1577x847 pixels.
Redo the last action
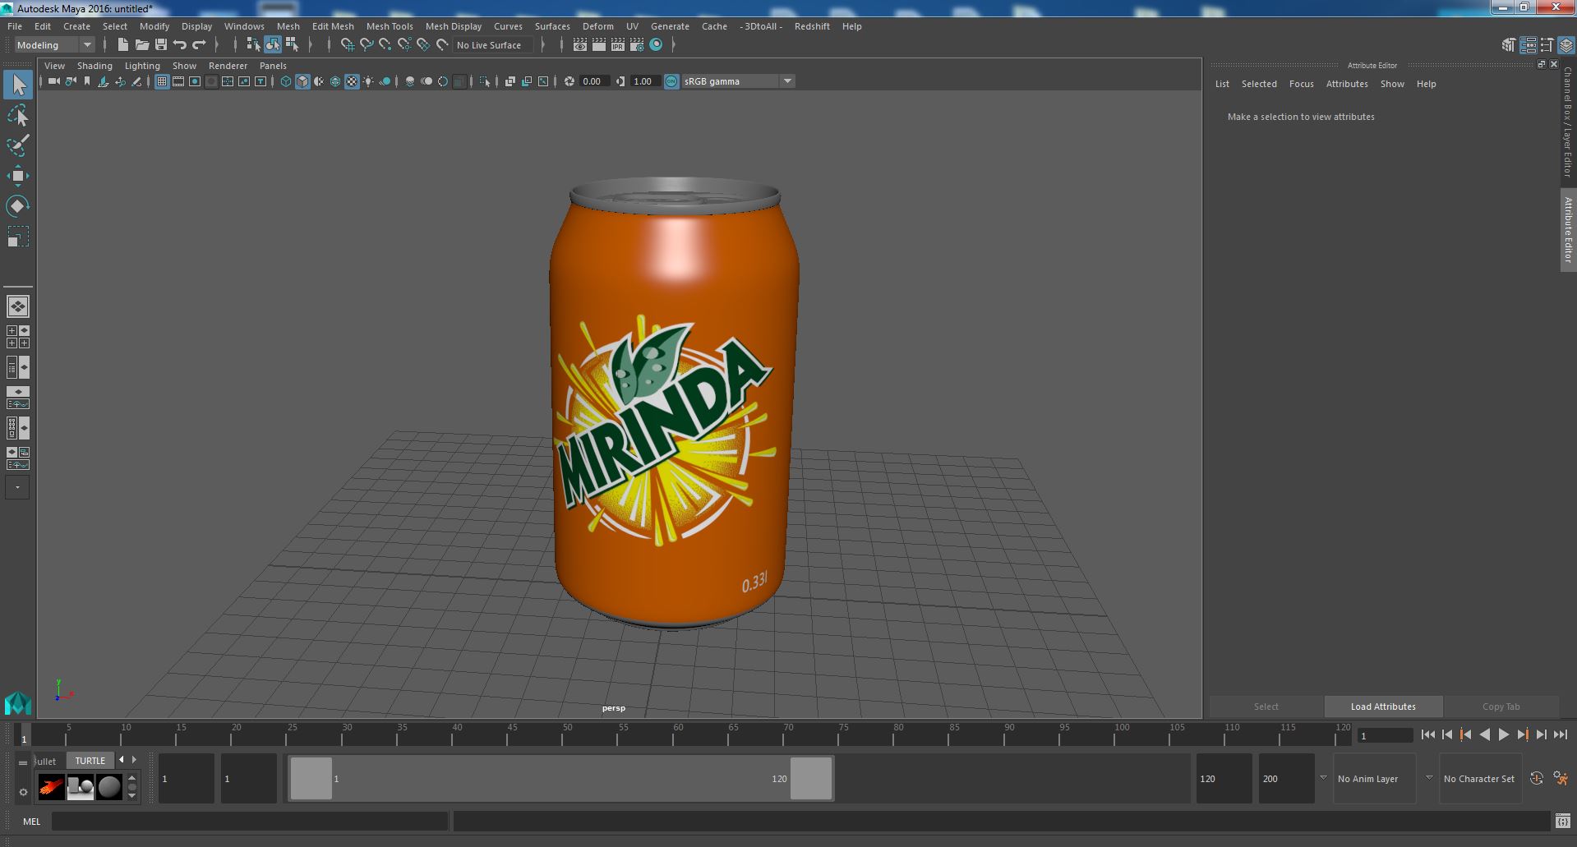[x=199, y=45]
